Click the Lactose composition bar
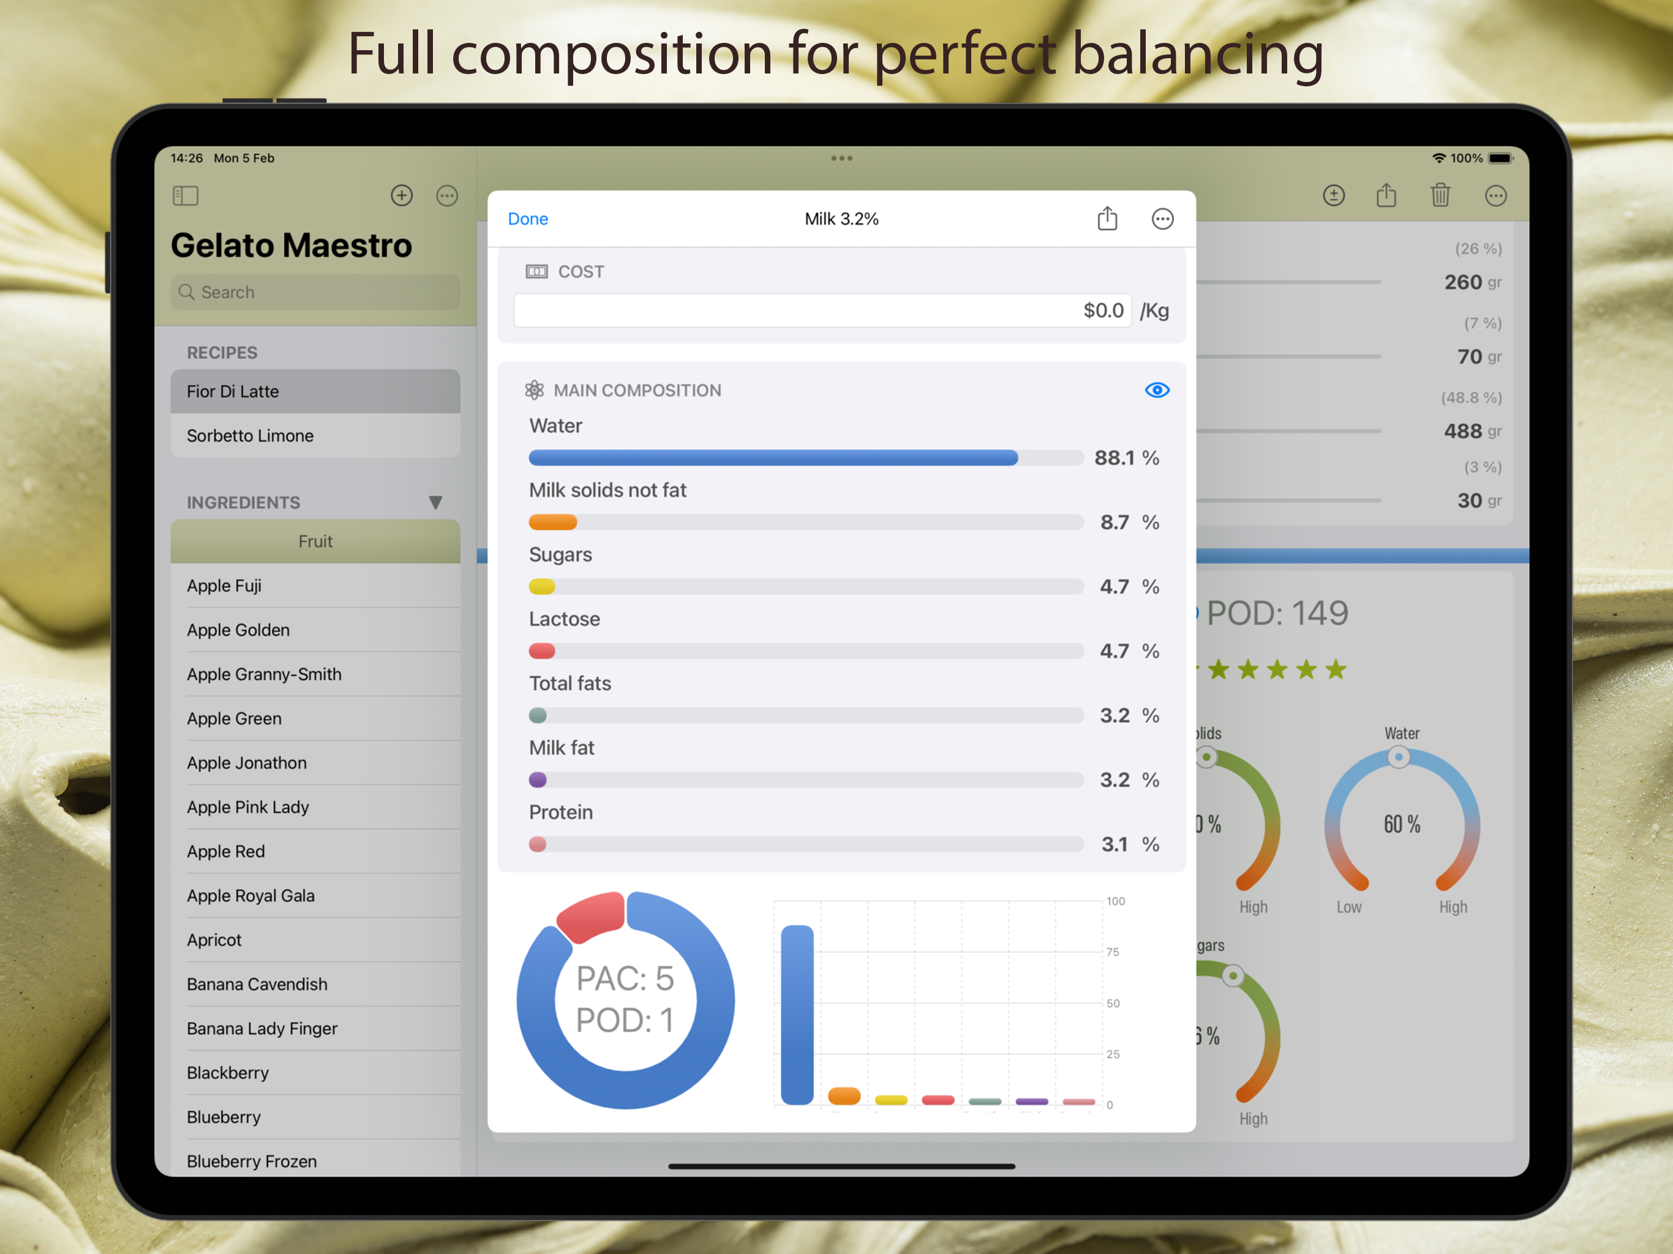The width and height of the screenshot is (1673, 1254). point(806,650)
